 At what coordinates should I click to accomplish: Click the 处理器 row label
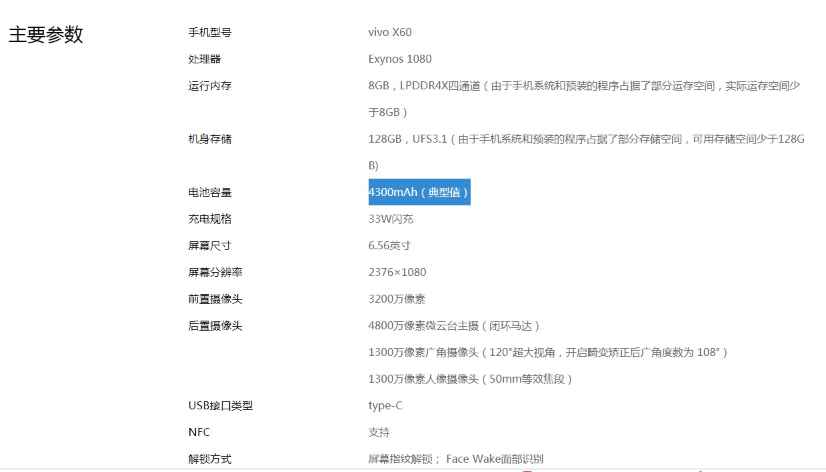tap(205, 59)
